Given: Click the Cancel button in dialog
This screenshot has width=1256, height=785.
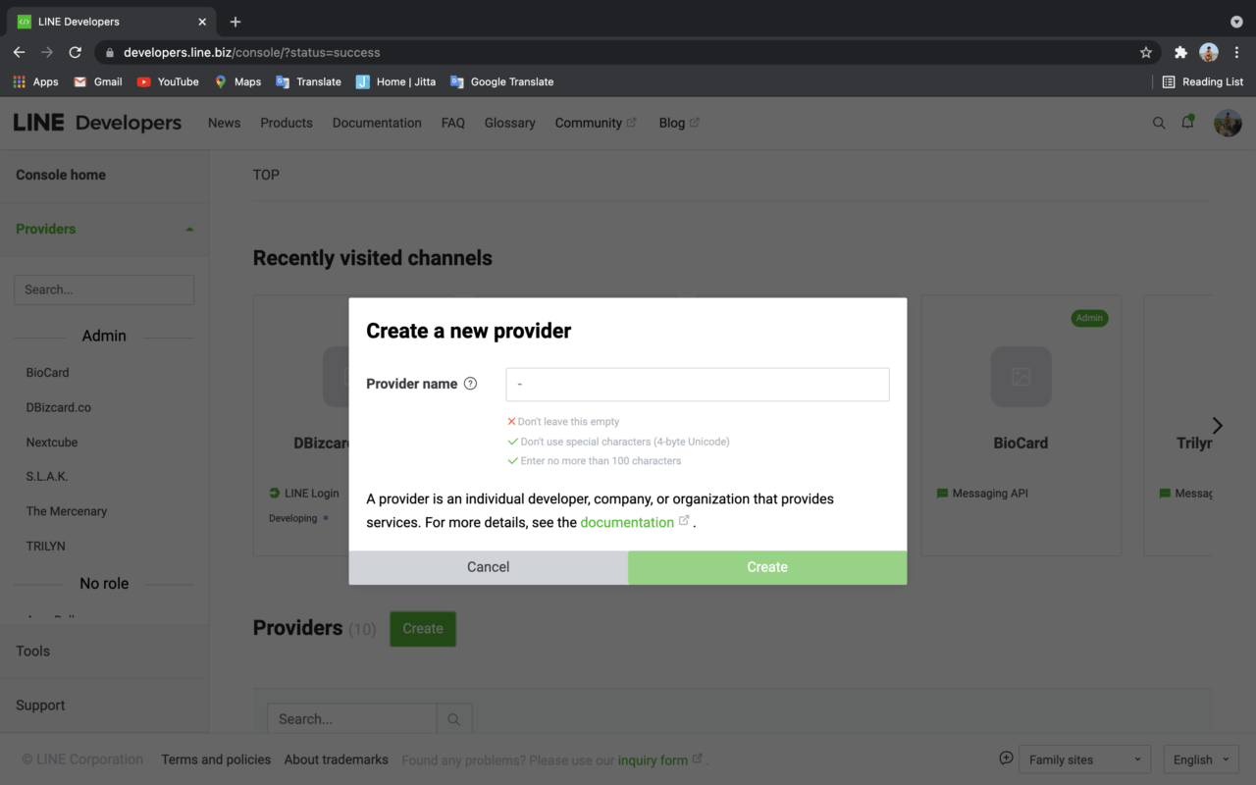Looking at the screenshot, I should (x=488, y=567).
